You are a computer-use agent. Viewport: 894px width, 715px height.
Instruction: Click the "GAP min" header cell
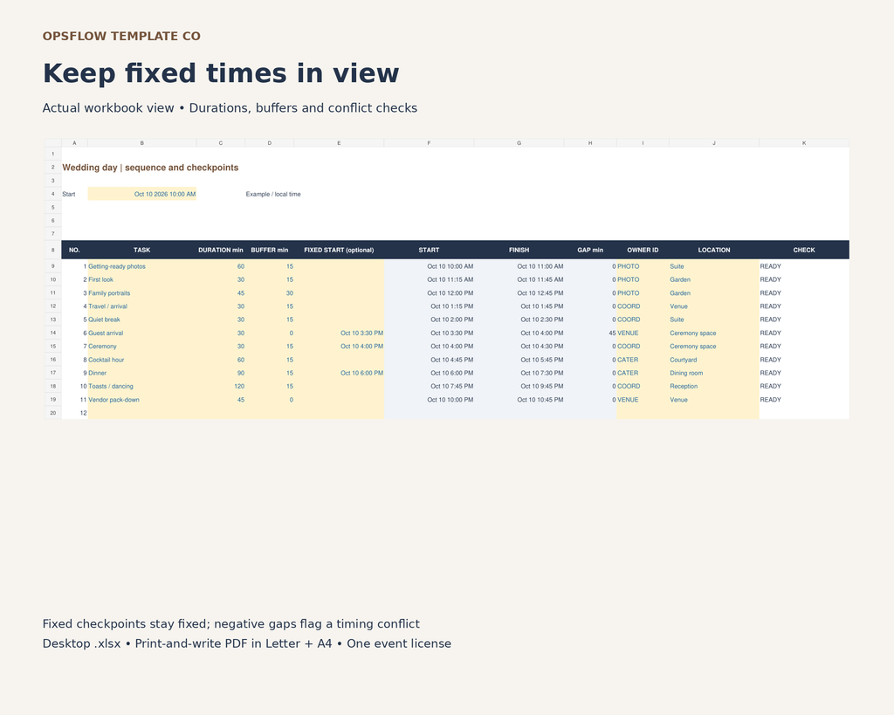pyautogui.click(x=590, y=250)
